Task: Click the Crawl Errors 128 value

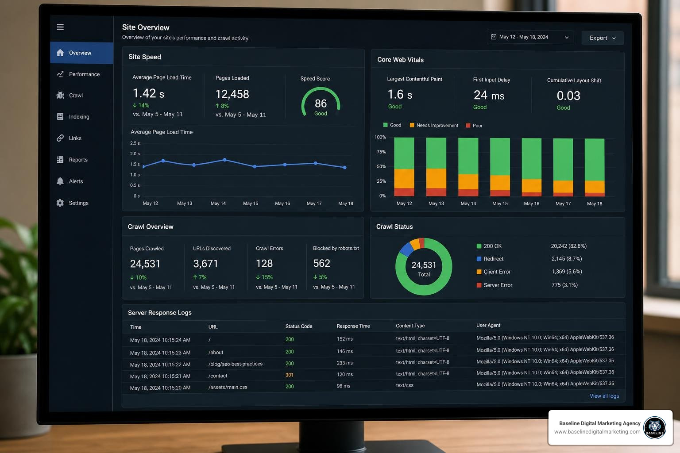Action: click(264, 264)
